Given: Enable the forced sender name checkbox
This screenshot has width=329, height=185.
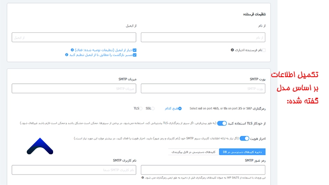Looking at the screenshot, I should [264, 50].
